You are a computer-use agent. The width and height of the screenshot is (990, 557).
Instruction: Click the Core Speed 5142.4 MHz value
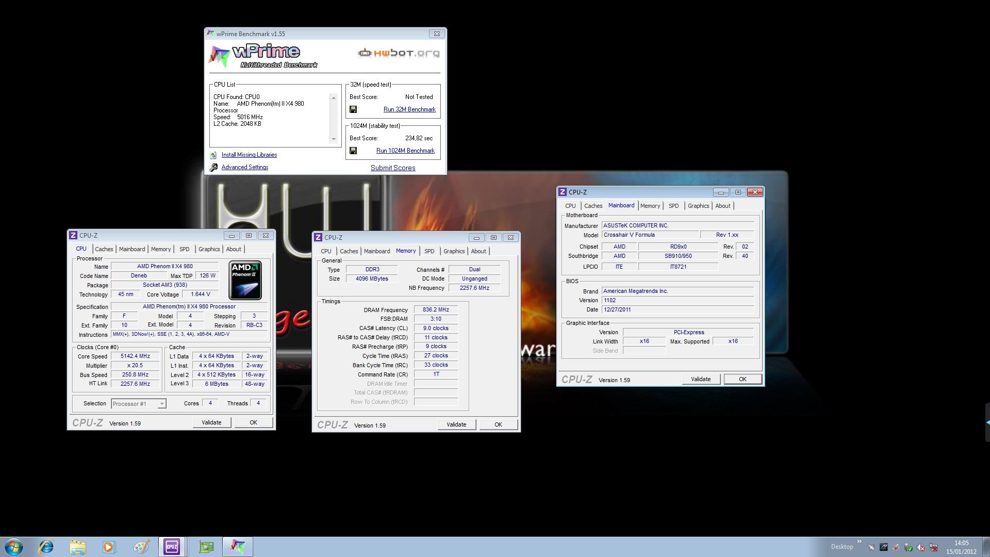coord(136,356)
